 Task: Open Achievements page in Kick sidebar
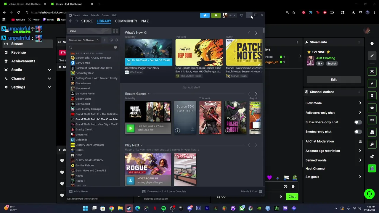click(23, 61)
